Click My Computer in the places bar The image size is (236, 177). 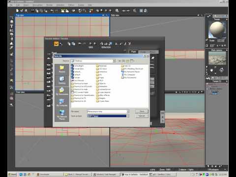click(x=62, y=102)
